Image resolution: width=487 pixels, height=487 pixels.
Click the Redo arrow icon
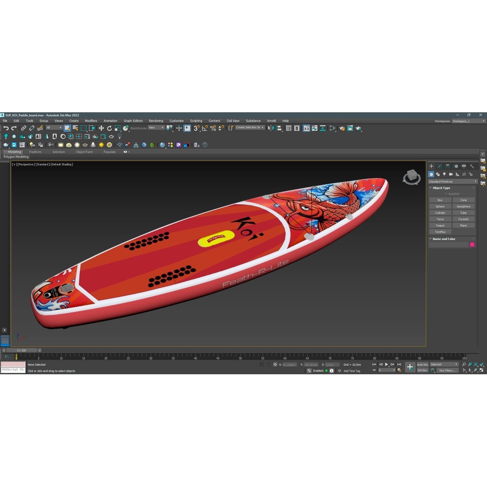14,128
